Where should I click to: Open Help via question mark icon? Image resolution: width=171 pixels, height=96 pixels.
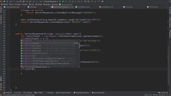pos(99,2)
